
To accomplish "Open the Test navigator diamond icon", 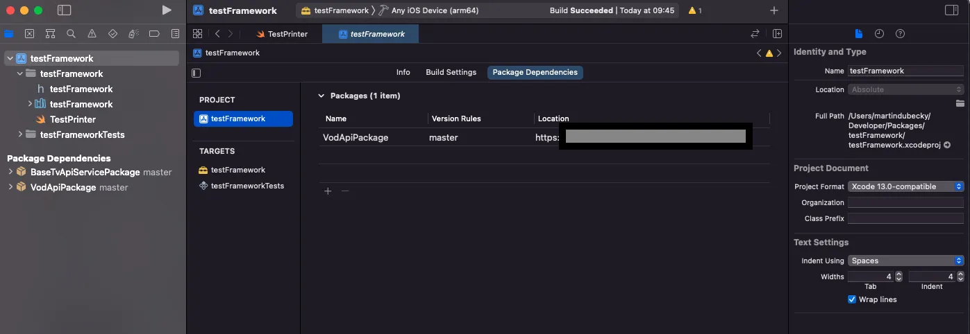I will (113, 33).
